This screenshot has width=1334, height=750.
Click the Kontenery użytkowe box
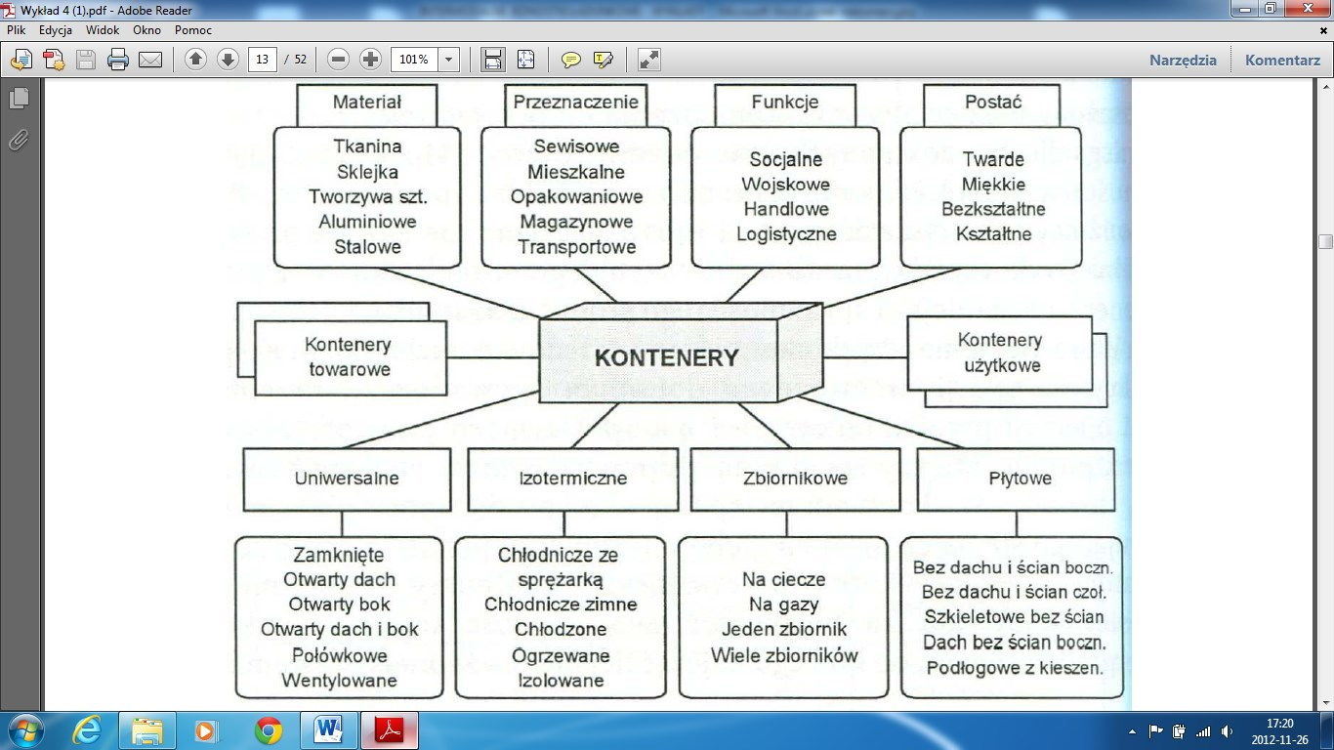click(999, 353)
